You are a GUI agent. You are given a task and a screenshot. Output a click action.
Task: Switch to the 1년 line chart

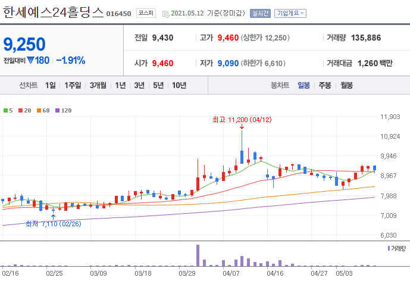coord(120,85)
